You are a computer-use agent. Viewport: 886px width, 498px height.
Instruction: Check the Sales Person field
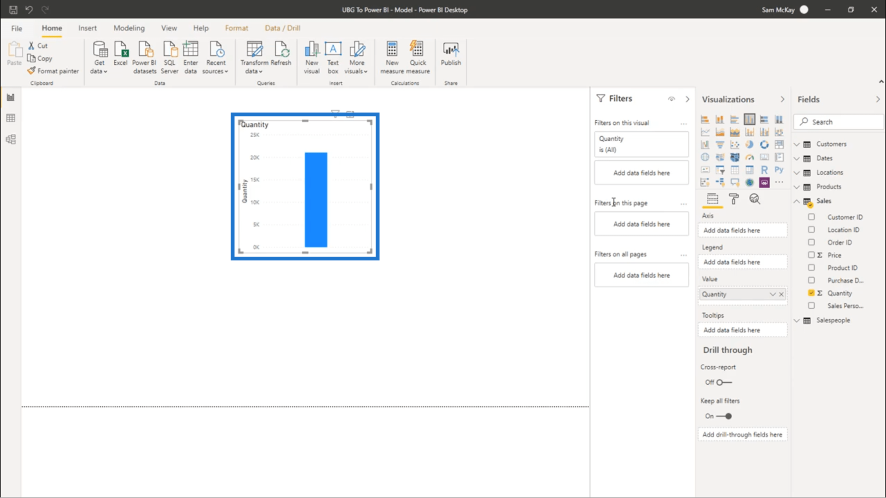tap(811, 305)
